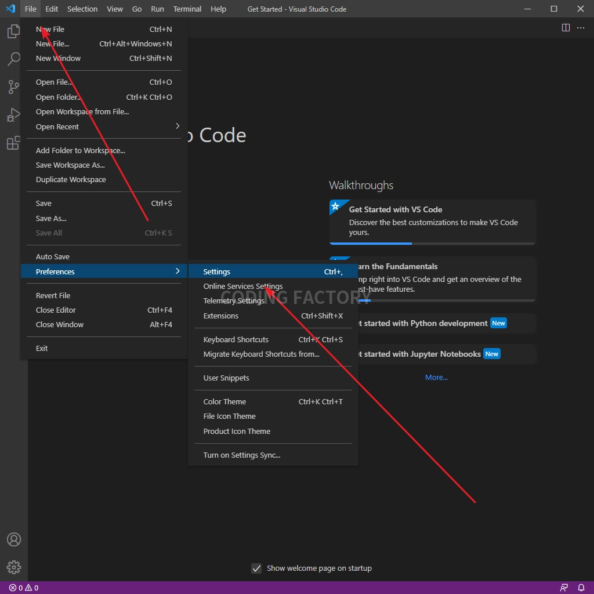Choose Add Folder to Workspace...

[104, 150]
